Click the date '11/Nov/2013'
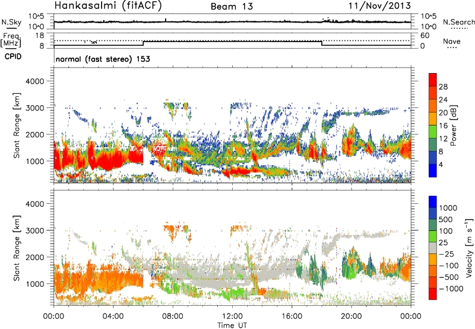This screenshot has height=329, width=475. click(379, 5)
